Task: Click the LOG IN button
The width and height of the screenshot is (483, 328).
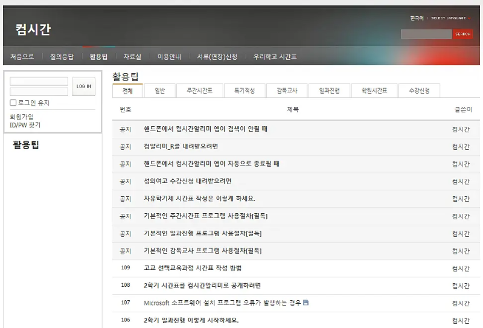Action: [83, 86]
